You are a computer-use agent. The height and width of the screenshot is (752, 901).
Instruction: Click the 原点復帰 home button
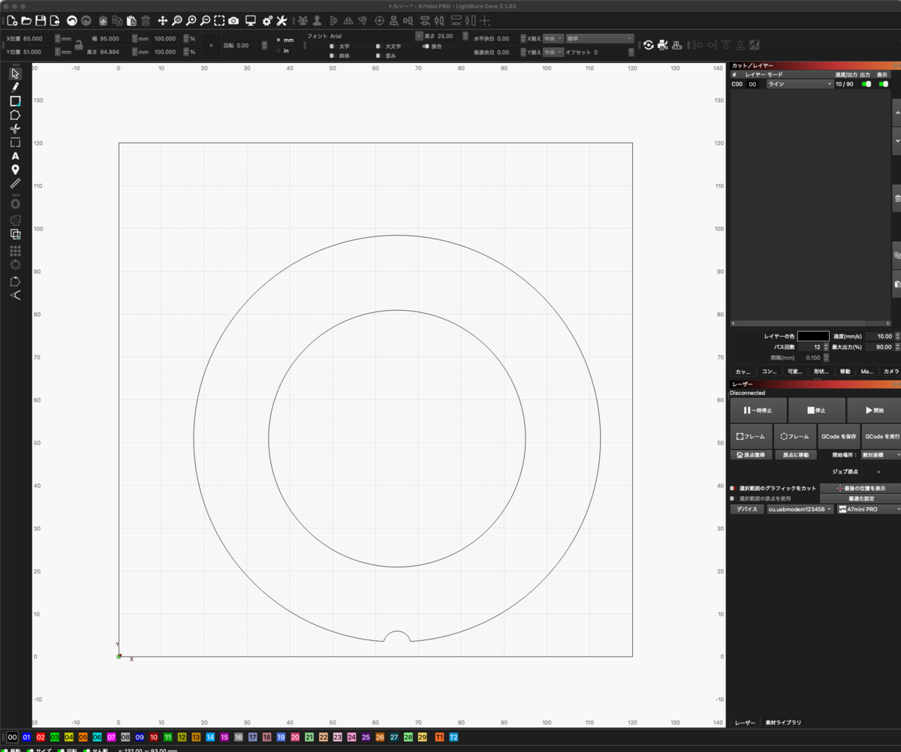752,455
